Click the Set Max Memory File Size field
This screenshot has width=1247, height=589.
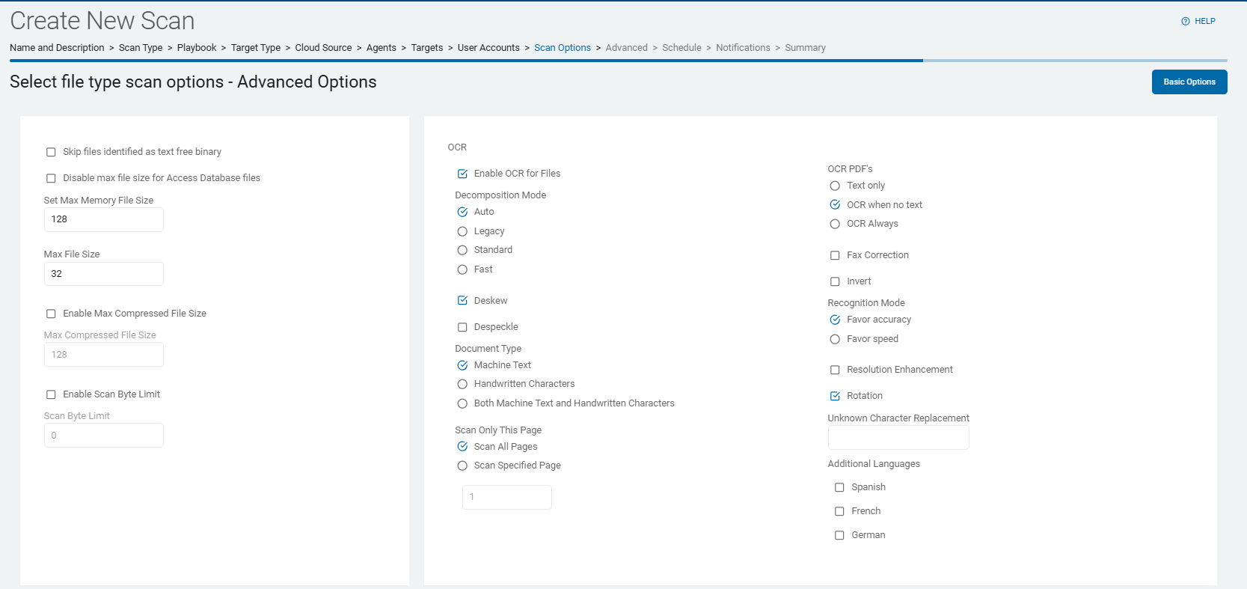pyautogui.click(x=103, y=219)
